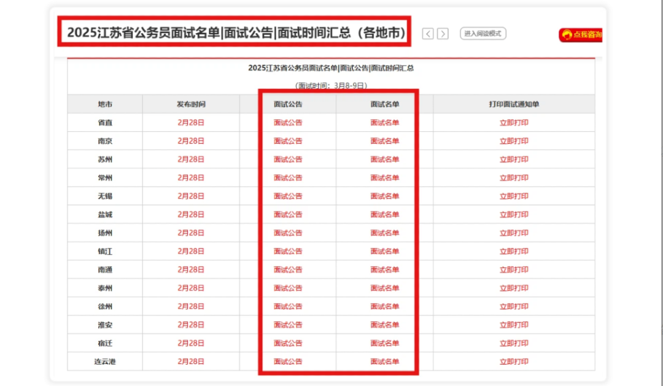Viewport: 663px width, 386px height.
Task: Enter reading mode with 进入阅读模式 button
Action: click(x=483, y=34)
